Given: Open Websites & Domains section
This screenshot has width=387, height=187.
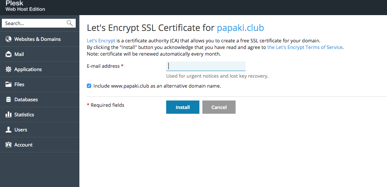Looking at the screenshot, I should coord(40,39).
